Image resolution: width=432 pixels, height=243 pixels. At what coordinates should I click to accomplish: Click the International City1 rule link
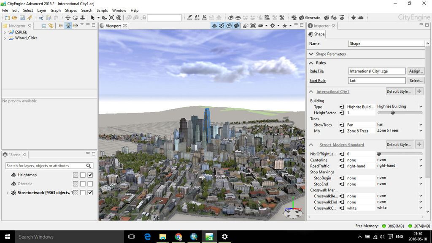[x=332, y=92]
